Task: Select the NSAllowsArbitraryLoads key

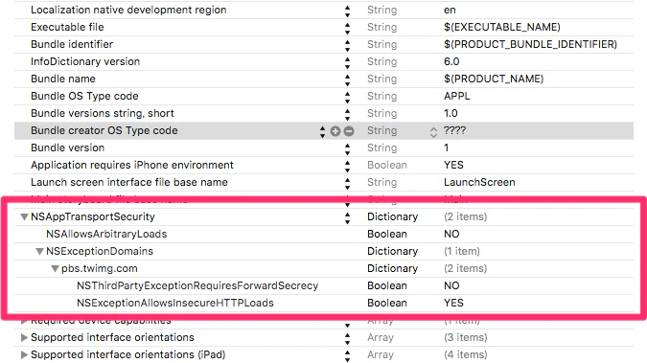Action: point(106,234)
